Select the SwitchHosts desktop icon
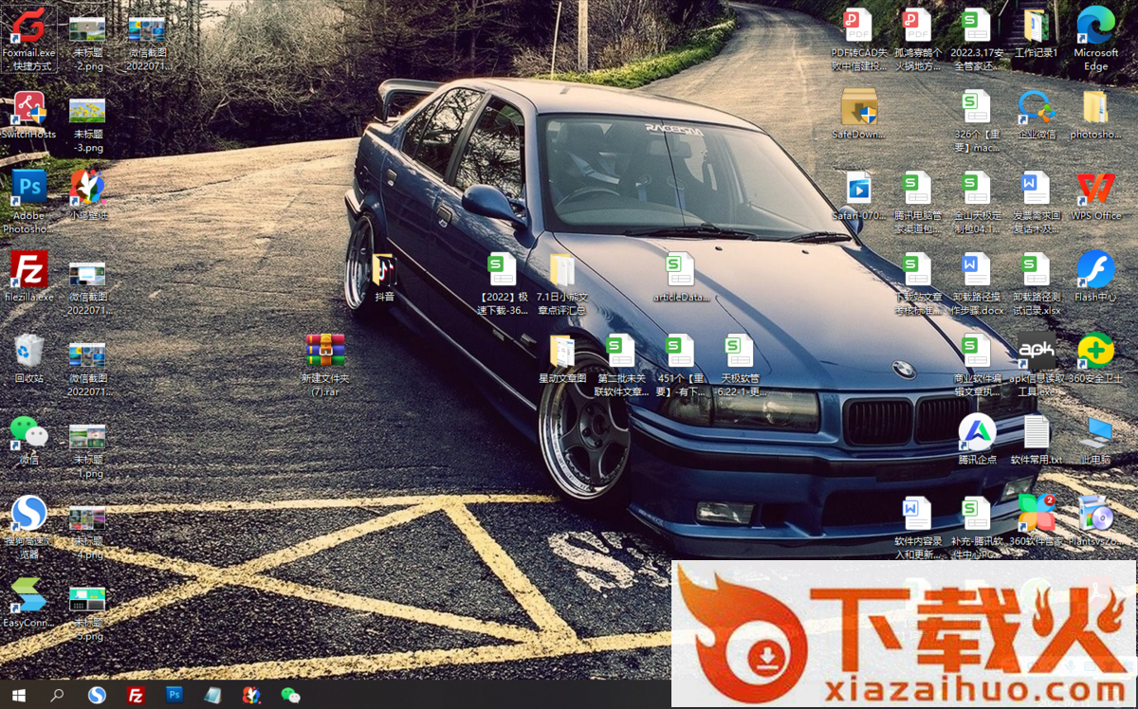The image size is (1138, 709). click(x=28, y=110)
